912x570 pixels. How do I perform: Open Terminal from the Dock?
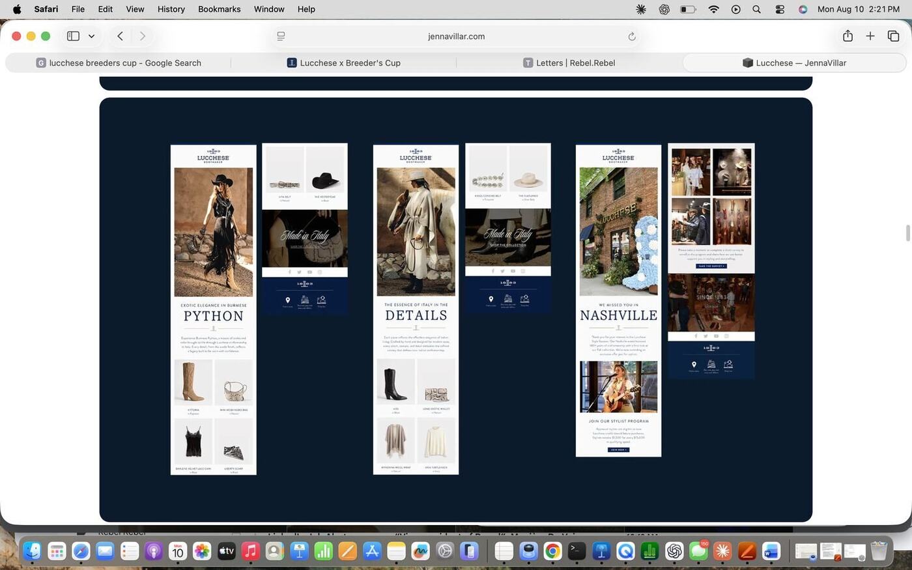coord(577,552)
